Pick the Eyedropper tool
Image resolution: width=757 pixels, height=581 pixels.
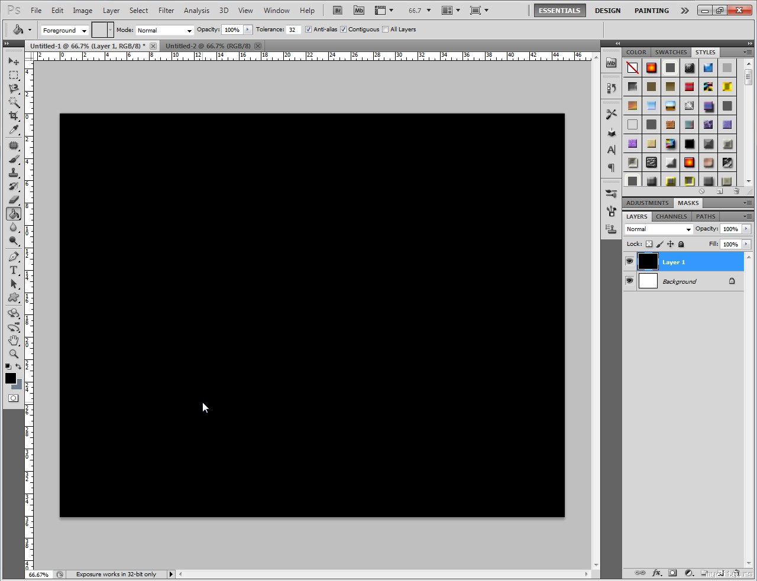(x=14, y=130)
